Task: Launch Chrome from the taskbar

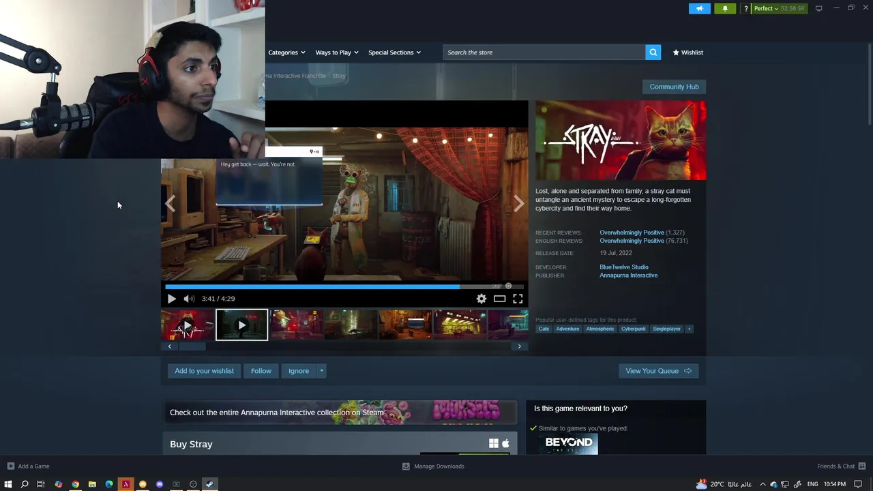Action: [x=75, y=484]
